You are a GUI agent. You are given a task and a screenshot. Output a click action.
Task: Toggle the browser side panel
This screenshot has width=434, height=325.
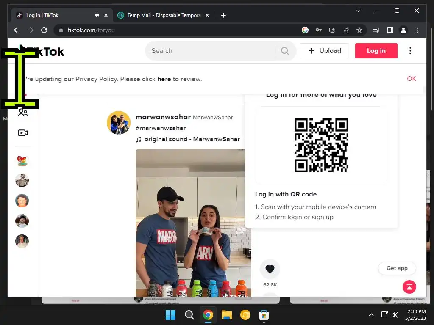tap(390, 30)
